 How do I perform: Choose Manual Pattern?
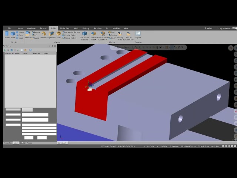coord(69,38)
